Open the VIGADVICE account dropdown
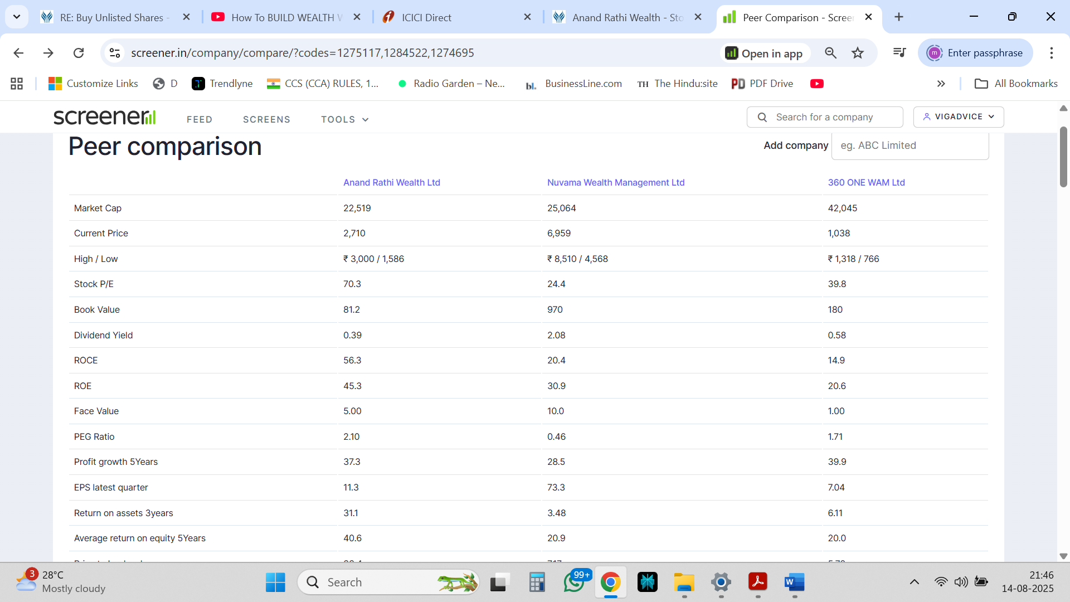 coord(959,117)
